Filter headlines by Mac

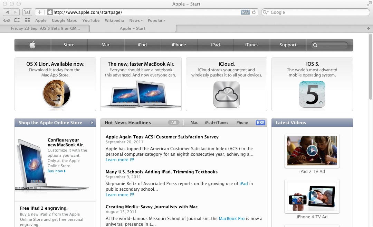tap(194, 122)
